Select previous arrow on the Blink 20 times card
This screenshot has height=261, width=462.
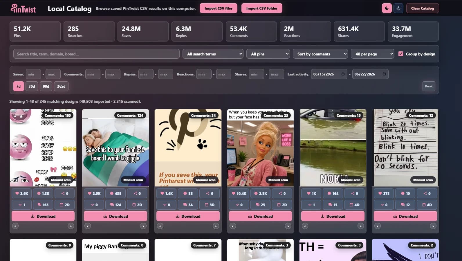378,226
